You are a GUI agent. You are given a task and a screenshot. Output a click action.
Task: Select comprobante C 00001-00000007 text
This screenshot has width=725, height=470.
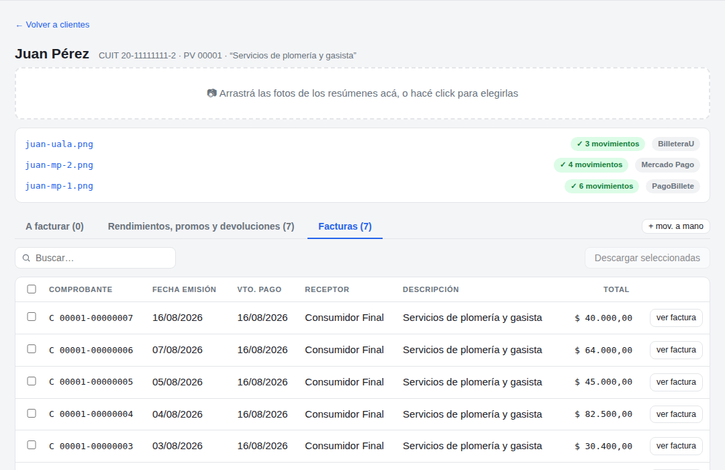91,318
